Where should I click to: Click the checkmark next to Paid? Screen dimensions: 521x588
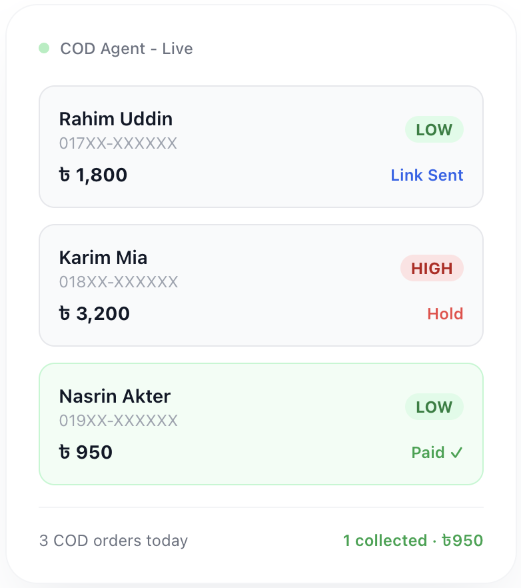point(457,452)
